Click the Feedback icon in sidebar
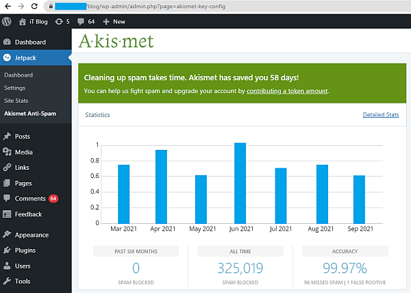Image resolution: width=411 pixels, height=293 pixels. coord(7,214)
